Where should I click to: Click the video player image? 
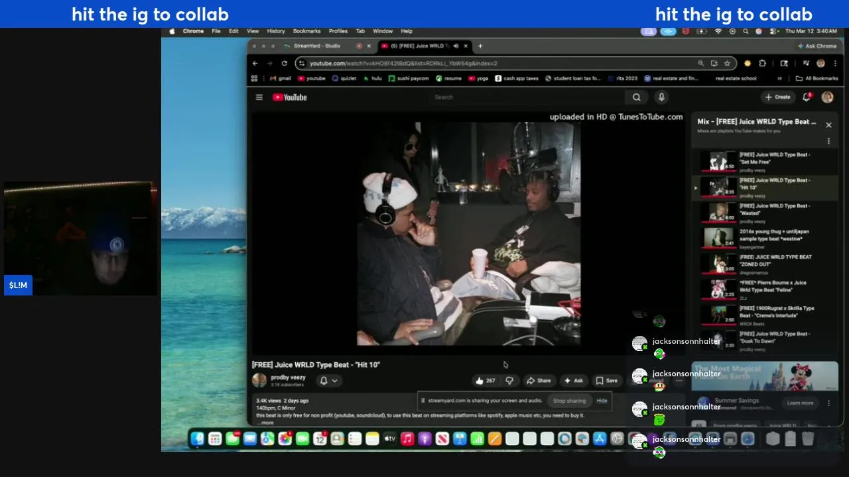[469, 233]
